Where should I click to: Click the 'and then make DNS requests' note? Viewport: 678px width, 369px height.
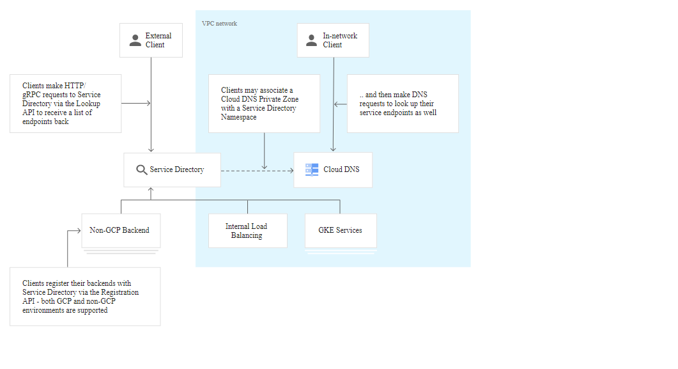point(403,104)
